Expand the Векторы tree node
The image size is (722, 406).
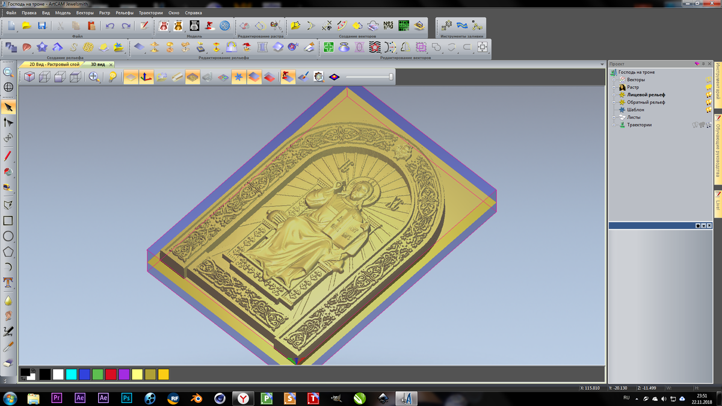[614, 79]
